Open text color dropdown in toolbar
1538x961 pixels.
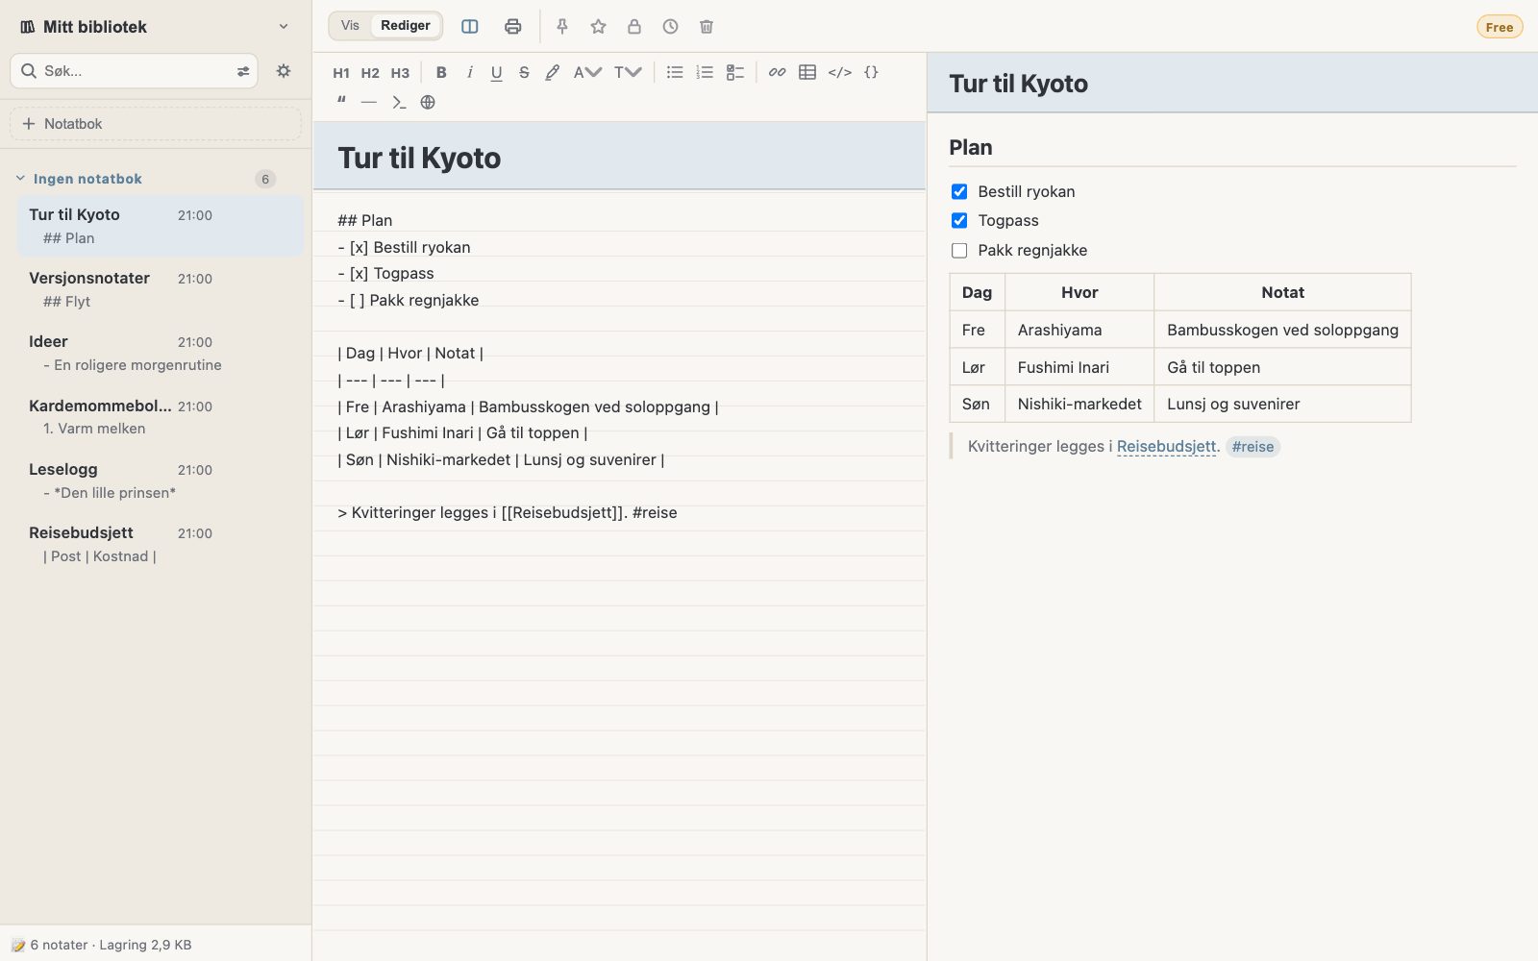point(587,72)
